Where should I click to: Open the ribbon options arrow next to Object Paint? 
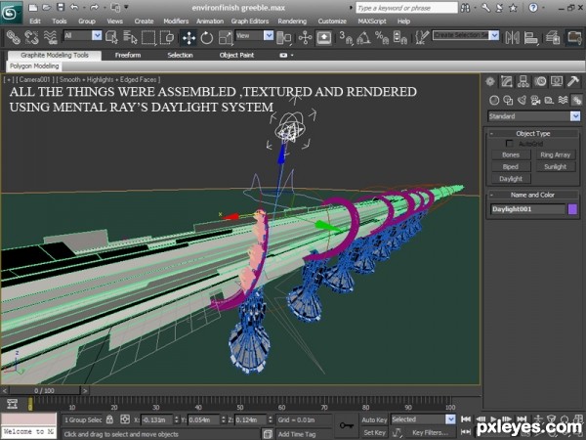pos(292,56)
